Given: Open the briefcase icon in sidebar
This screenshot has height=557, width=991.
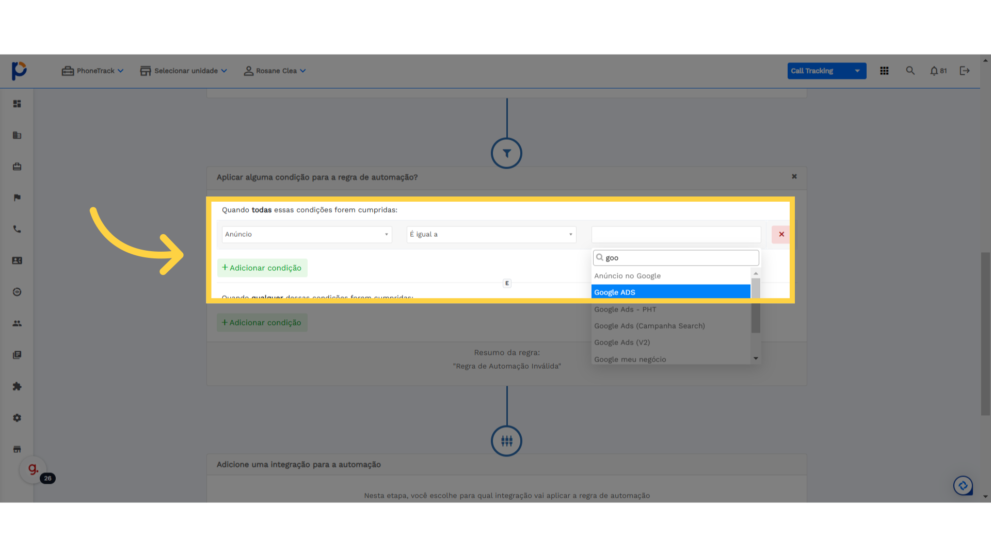Looking at the screenshot, I should point(17,167).
